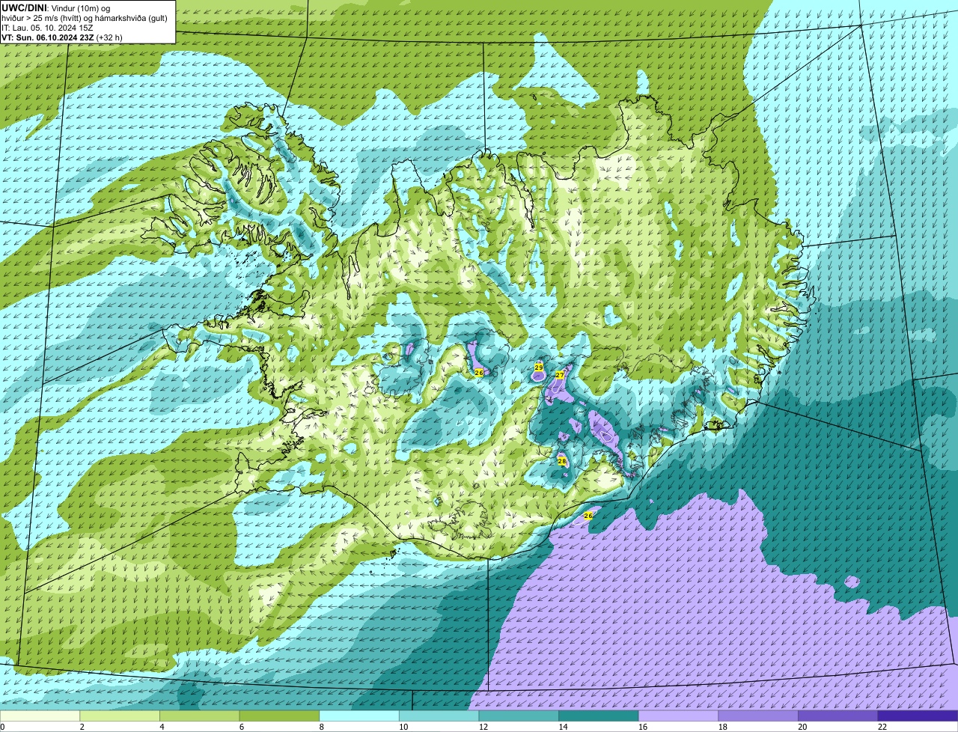Screen dimensions: 958x732
Task: Pick the dark indigo above-22 m/s legend swatch
Action: (x=918, y=716)
